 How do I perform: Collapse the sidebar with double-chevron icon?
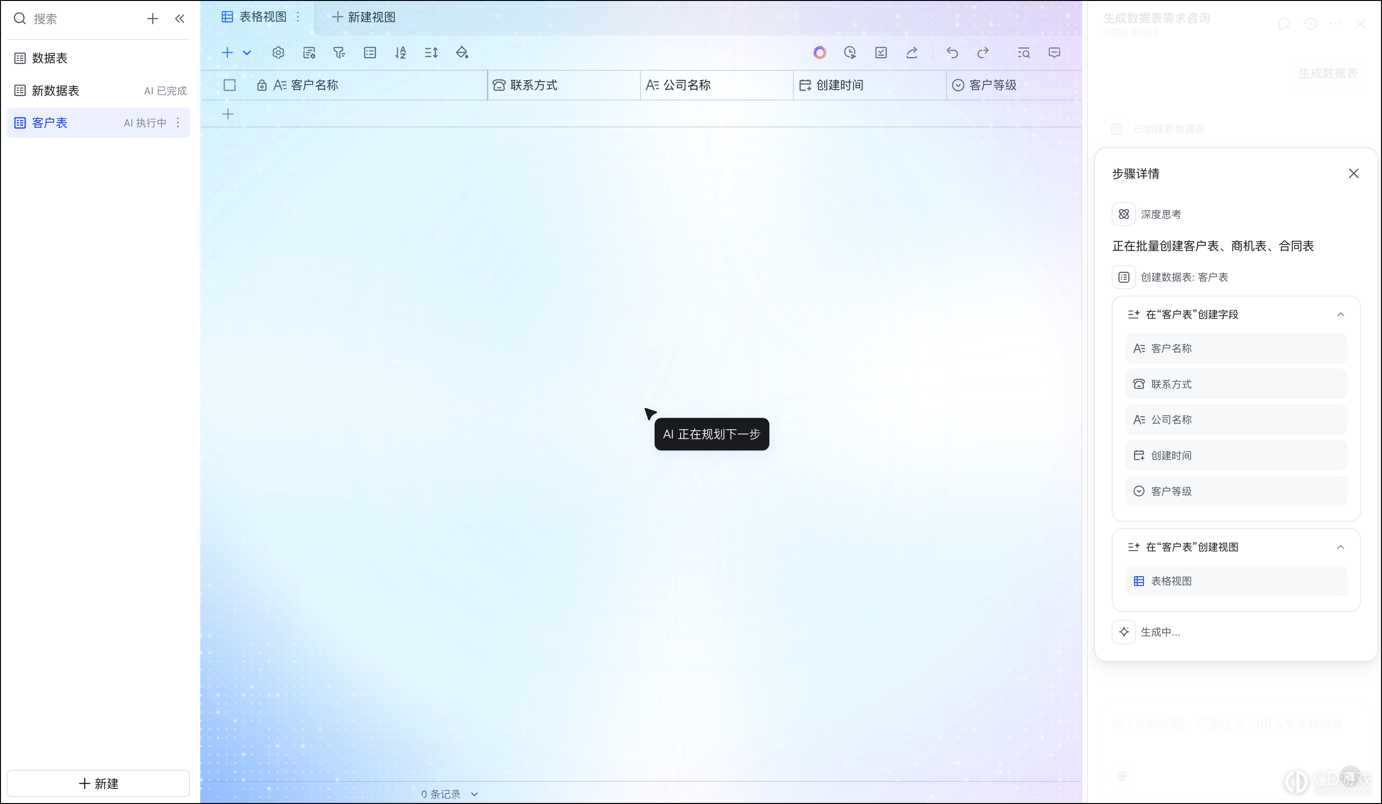point(179,18)
